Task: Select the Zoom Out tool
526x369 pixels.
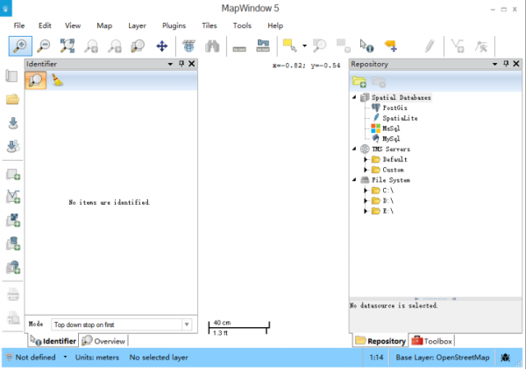Action: (44, 46)
